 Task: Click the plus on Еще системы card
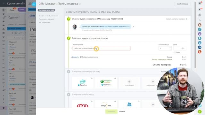point(129,82)
